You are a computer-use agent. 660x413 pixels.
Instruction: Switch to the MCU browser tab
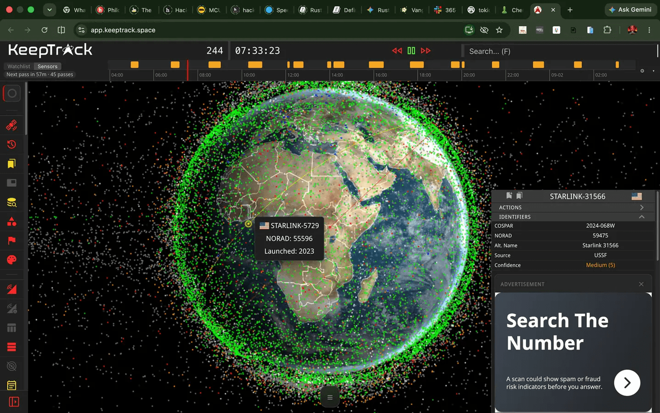pyautogui.click(x=209, y=10)
